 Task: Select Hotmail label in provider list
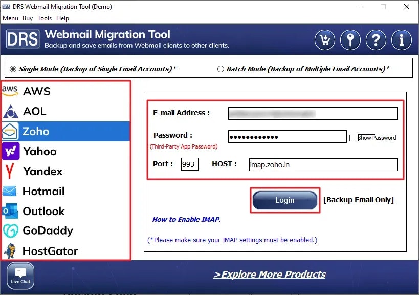(43, 191)
